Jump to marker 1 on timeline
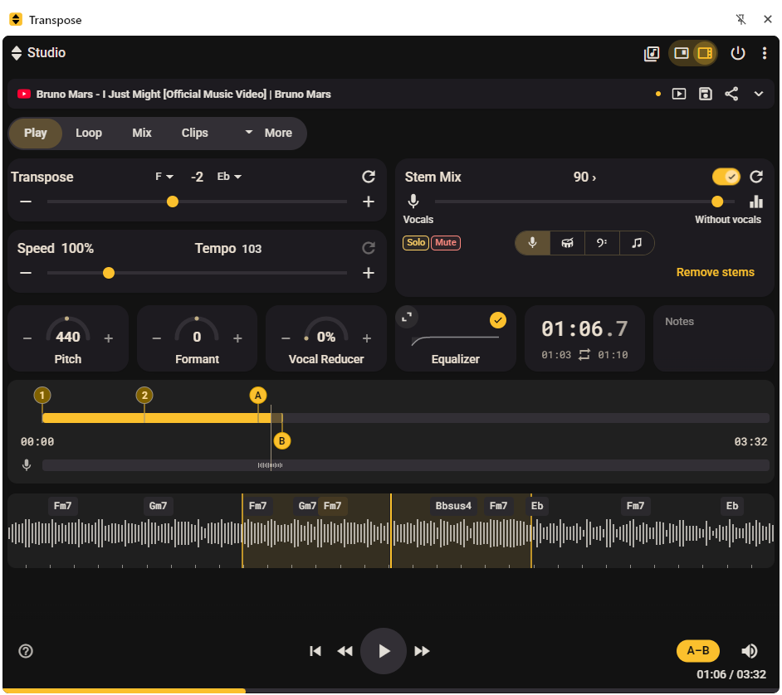 pyautogui.click(x=42, y=396)
